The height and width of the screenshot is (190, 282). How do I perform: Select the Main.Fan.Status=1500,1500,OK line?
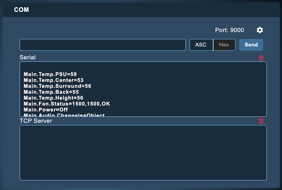(67, 104)
